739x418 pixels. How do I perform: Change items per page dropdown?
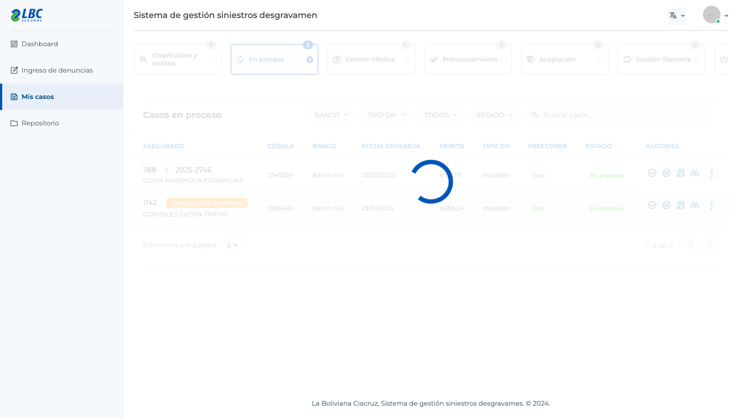point(232,245)
